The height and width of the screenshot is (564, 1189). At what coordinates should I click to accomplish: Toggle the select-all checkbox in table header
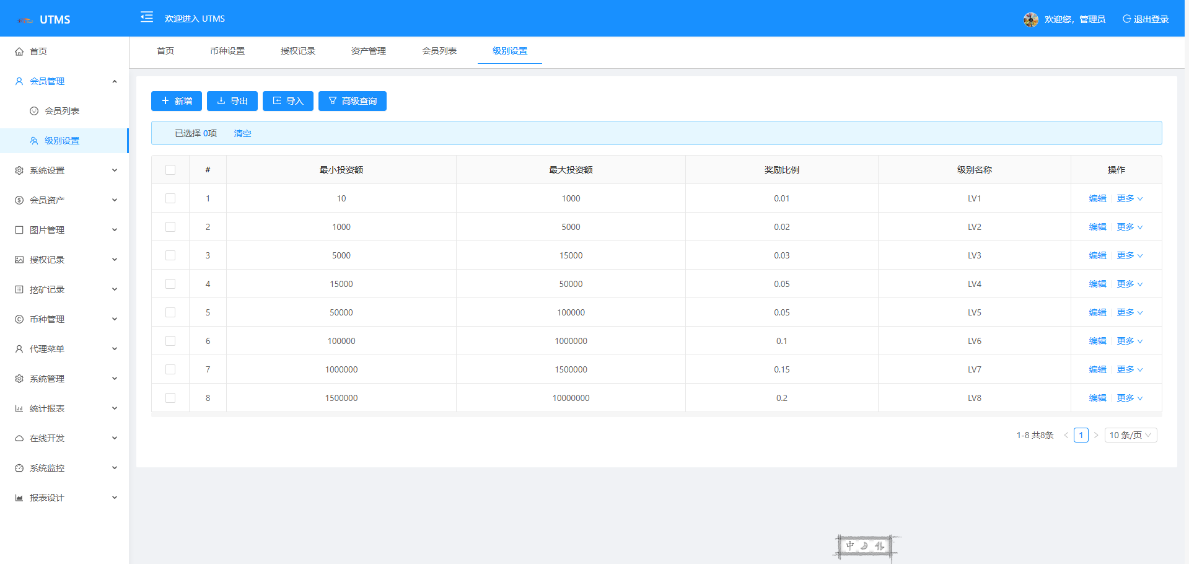[x=170, y=170]
